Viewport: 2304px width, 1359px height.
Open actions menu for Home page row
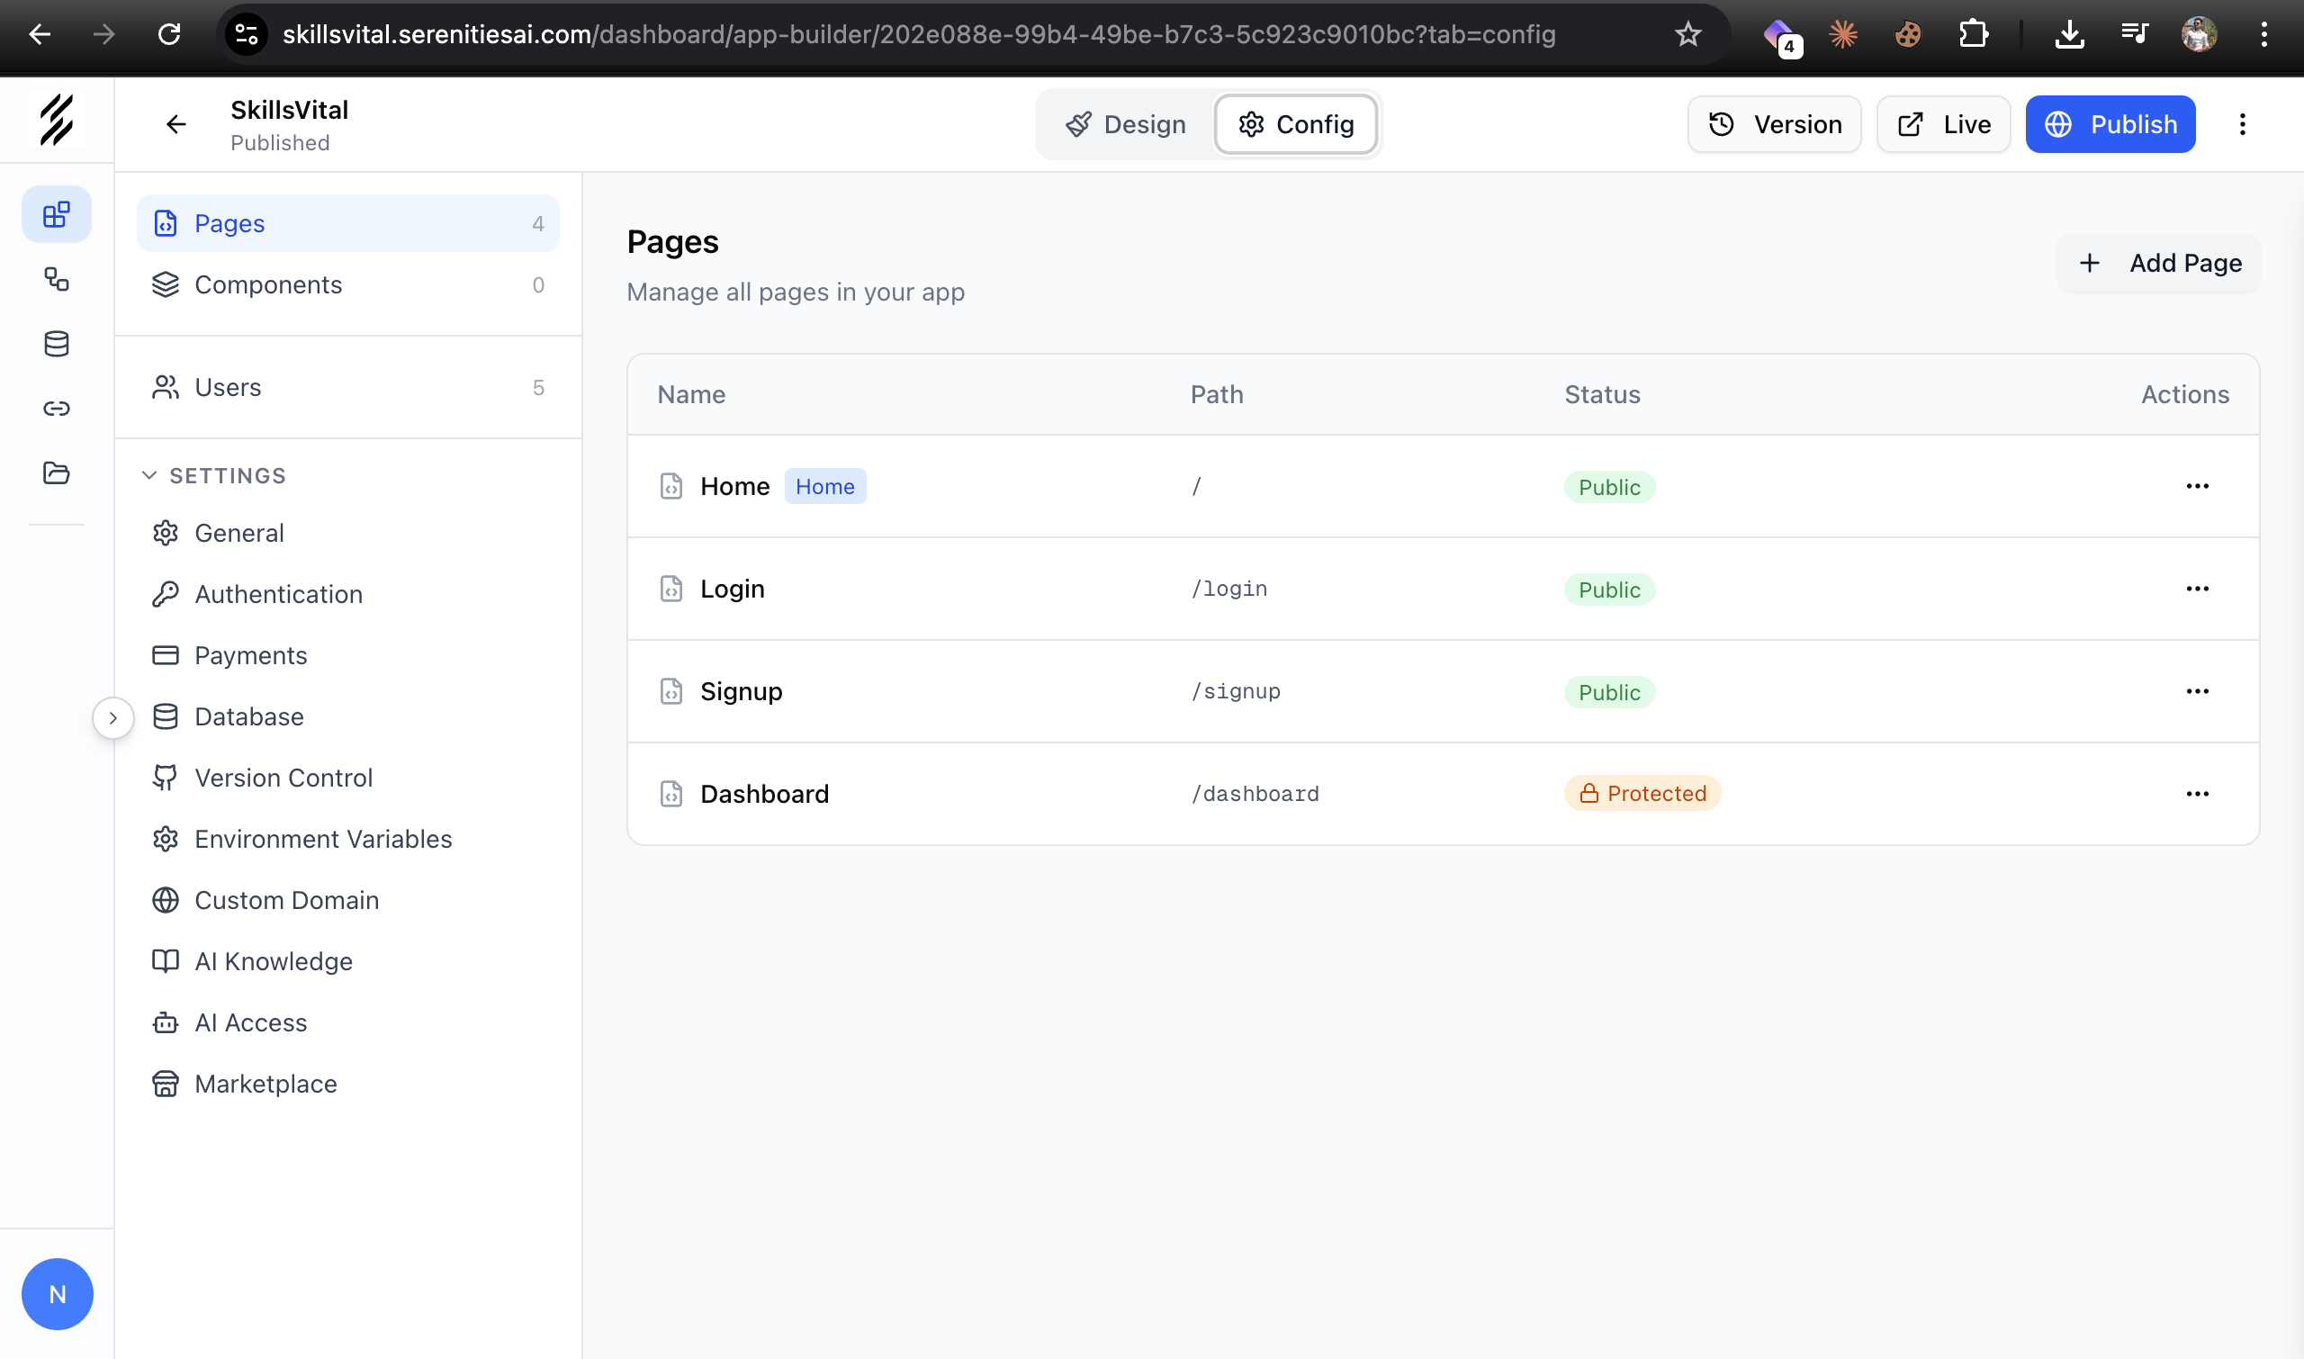2197,486
